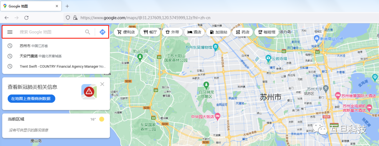Select the Google 地图 browser tab

pyautogui.click(x=31, y=6)
